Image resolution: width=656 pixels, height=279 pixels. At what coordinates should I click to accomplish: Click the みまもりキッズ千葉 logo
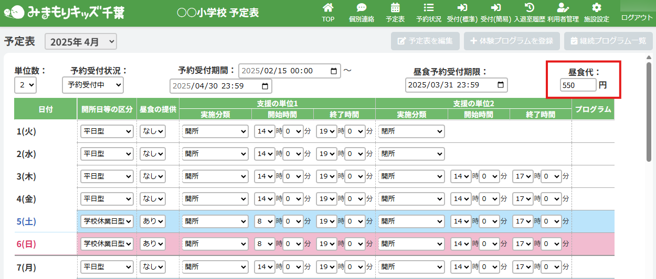(x=67, y=13)
